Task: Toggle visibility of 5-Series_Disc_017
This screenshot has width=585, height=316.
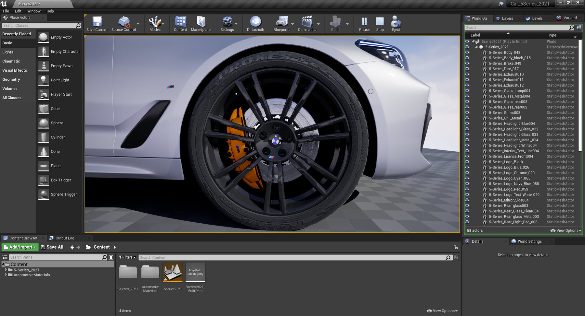Action: pyautogui.click(x=467, y=69)
